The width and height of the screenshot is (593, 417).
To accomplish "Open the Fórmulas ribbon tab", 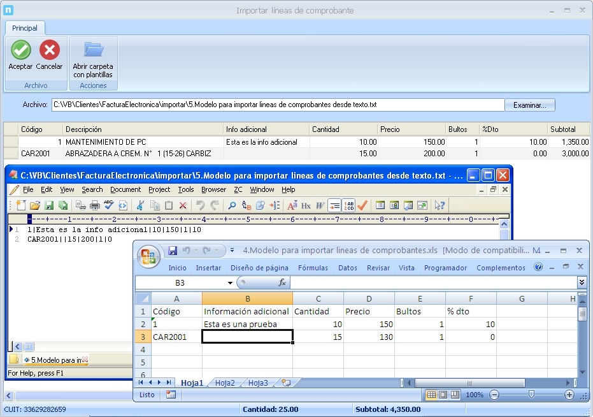I will point(313,268).
